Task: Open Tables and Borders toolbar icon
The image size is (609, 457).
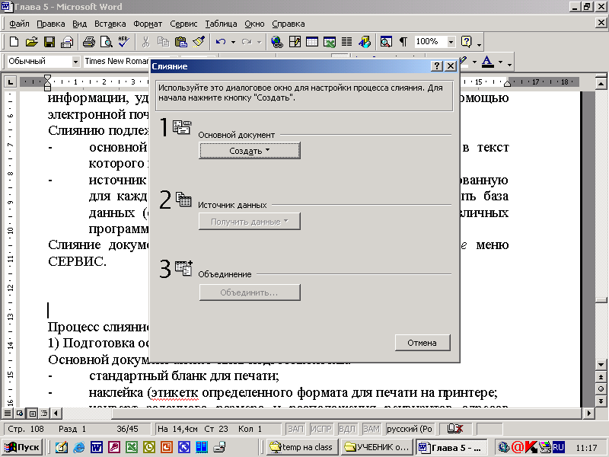Action: pos(295,42)
